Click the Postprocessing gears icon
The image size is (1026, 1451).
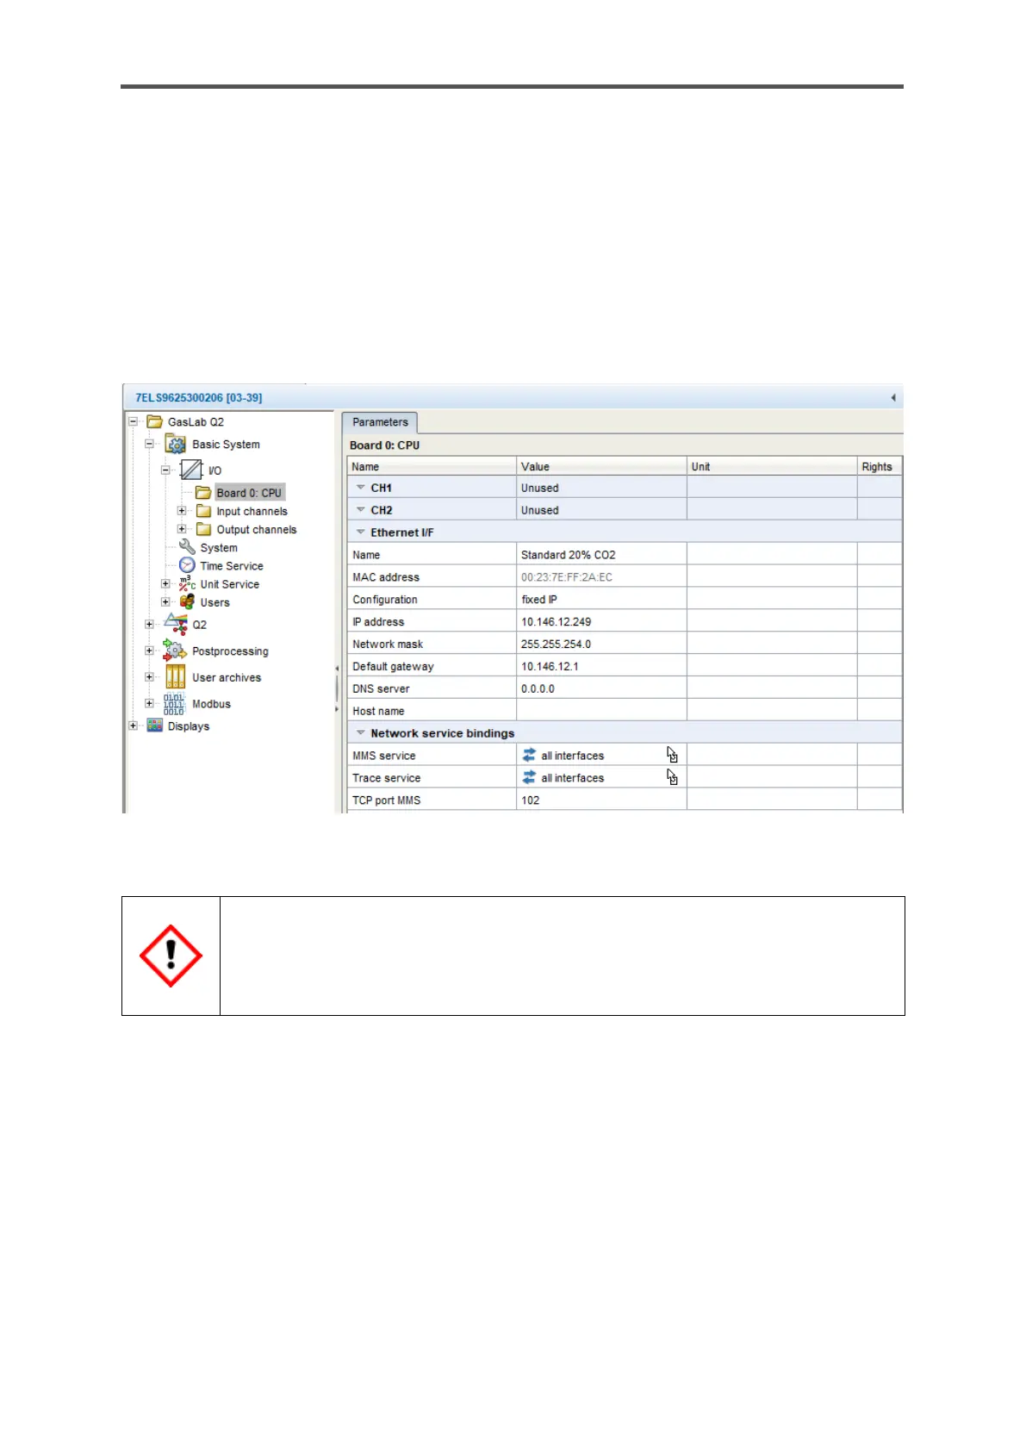pos(175,651)
